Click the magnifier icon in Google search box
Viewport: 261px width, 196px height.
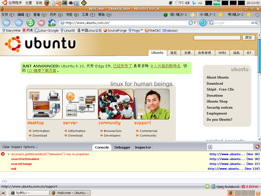pos(256,23)
